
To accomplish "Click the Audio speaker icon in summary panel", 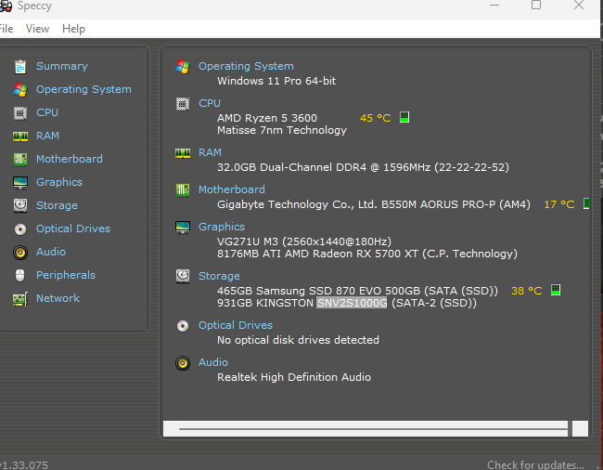I will pyautogui.click(x=183, y=363).
